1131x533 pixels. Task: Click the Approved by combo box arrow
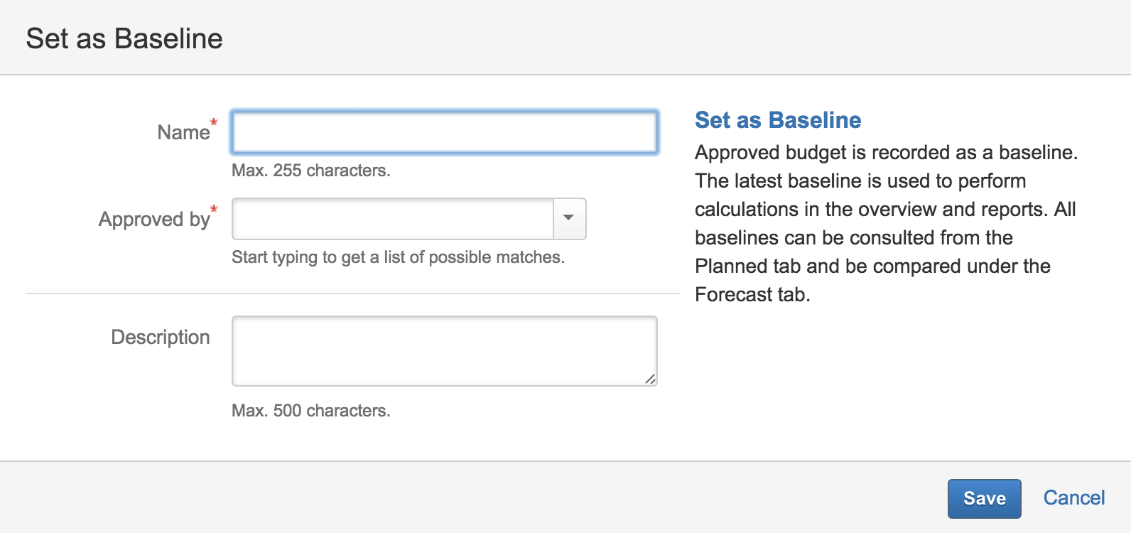568,219
